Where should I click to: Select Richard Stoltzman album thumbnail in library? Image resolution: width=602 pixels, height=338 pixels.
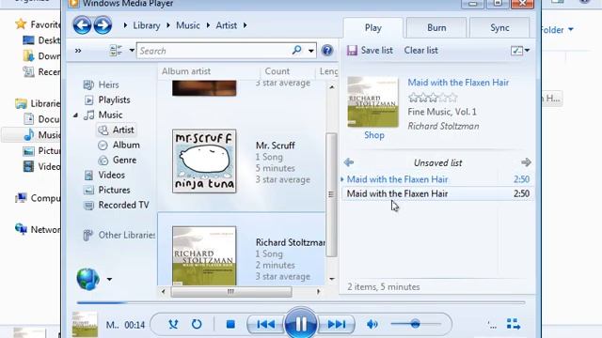[x=204, y=255]
